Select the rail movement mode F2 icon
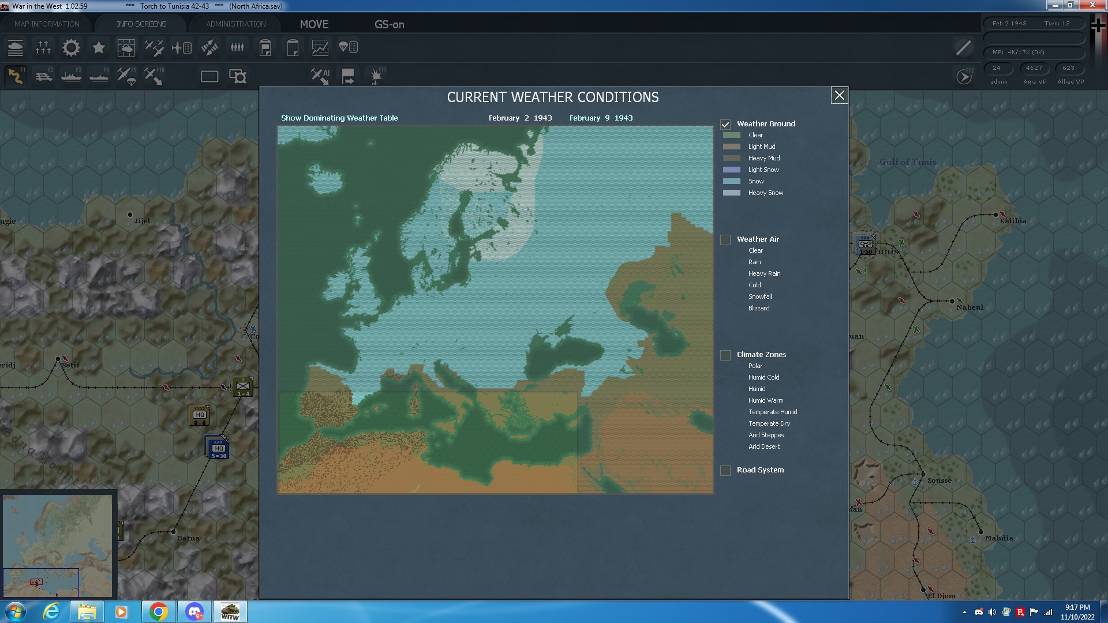The width and height of the screenshot is (1108, 623). pyautogui.click(x=44, y=76)
